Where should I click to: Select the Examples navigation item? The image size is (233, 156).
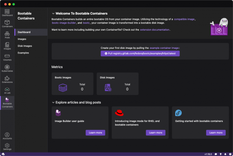click(23, 53)
